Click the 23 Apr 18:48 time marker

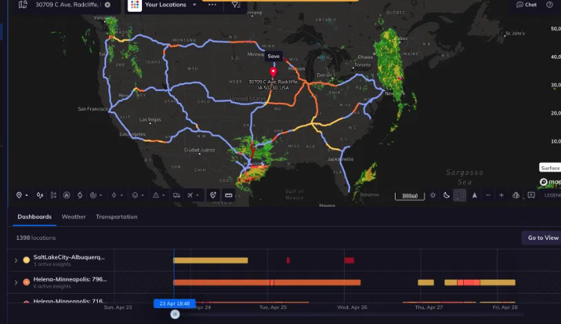174,303
